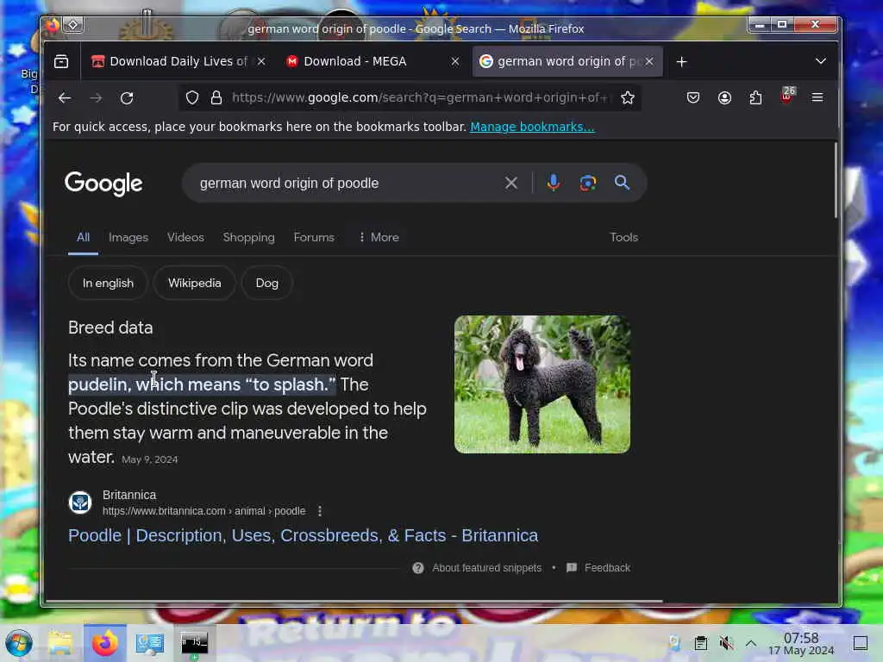883x662 pixels.
Task: Switch to the Videos results tab
Action: (x=186, y=238)
